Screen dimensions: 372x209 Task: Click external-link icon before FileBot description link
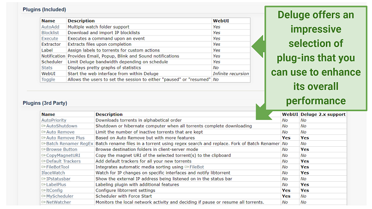pos(187,167)
